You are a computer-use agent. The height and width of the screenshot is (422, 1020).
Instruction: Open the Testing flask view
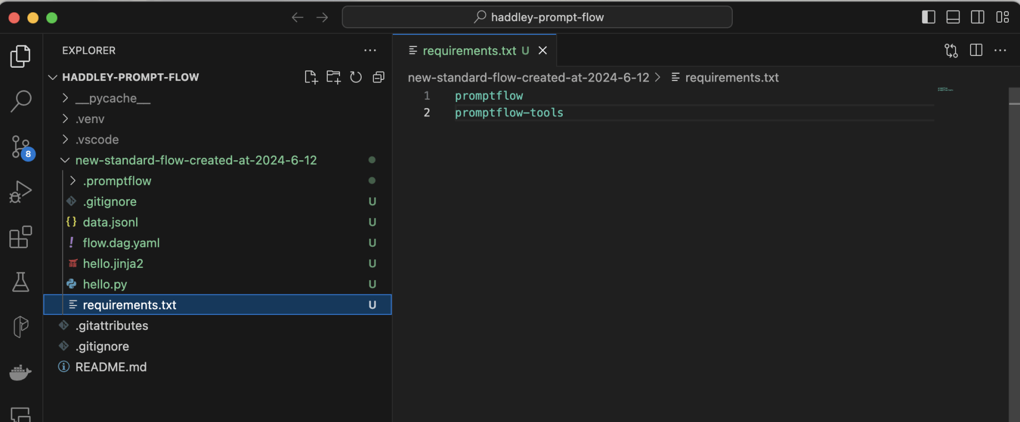21,282
